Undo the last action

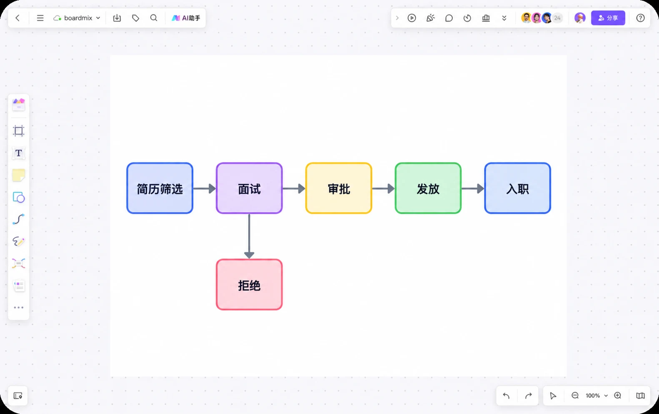506,396
